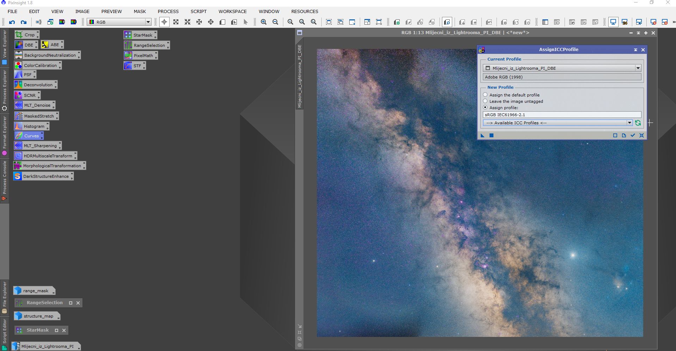Click the refresh ICC profiles icon
The width and height of the screenshot is (676, 351).
click(x=638, y=123)
